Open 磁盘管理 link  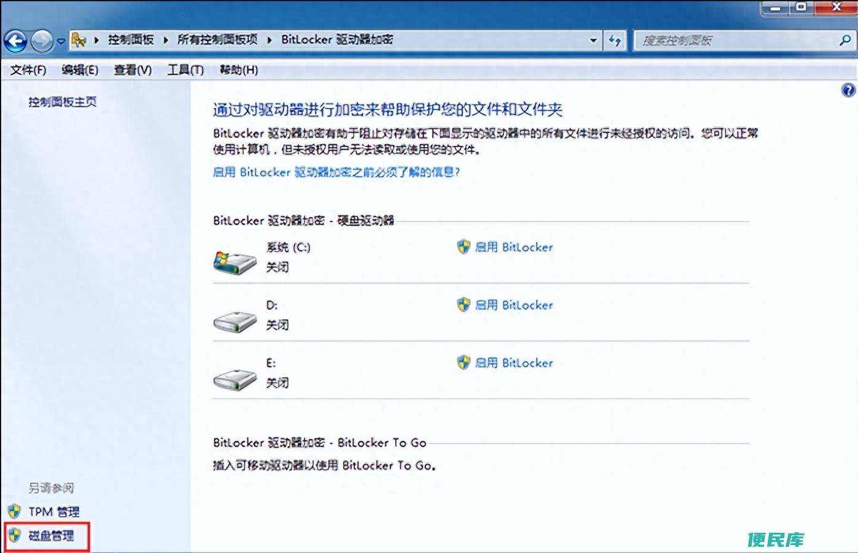pyautogui.click(x=51, y=536)
